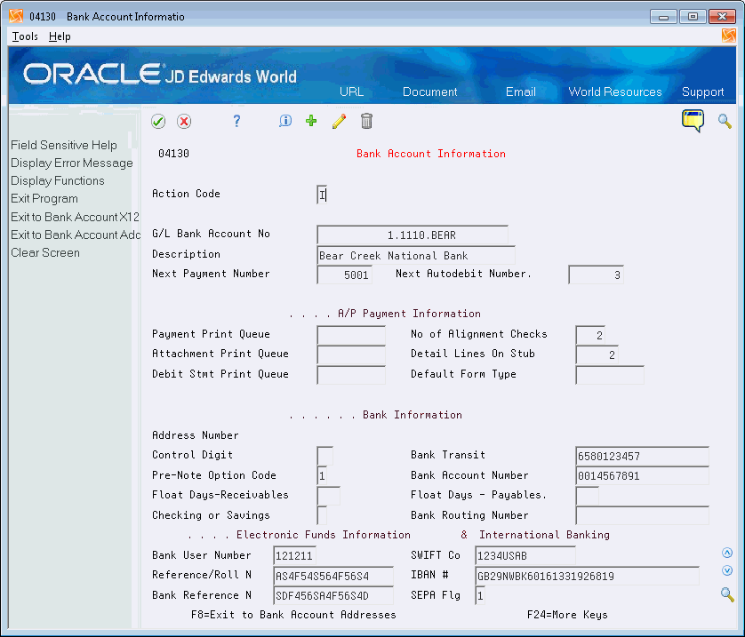Click the pencil change icon
The height and width of the screenshot is (637, 745).
(x=339, y=121)
